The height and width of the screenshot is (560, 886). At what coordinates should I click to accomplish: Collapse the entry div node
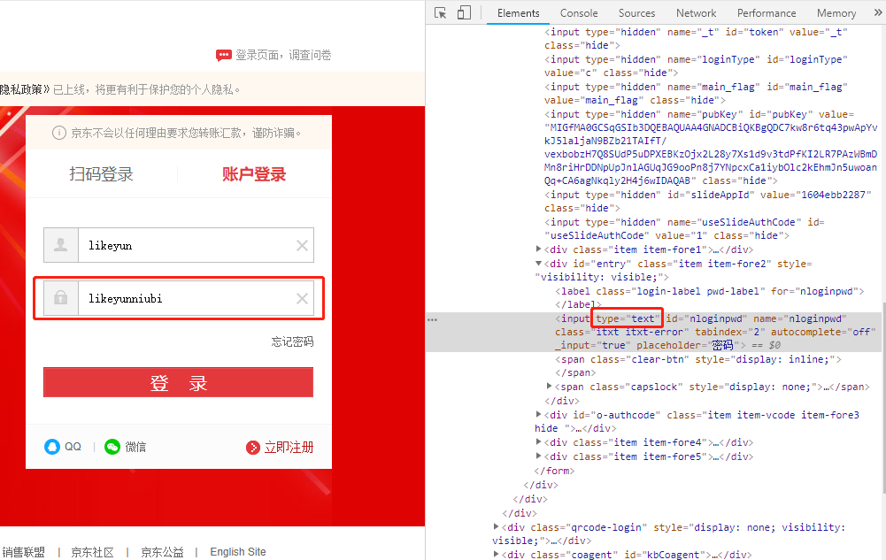click(x=539, y=264)
